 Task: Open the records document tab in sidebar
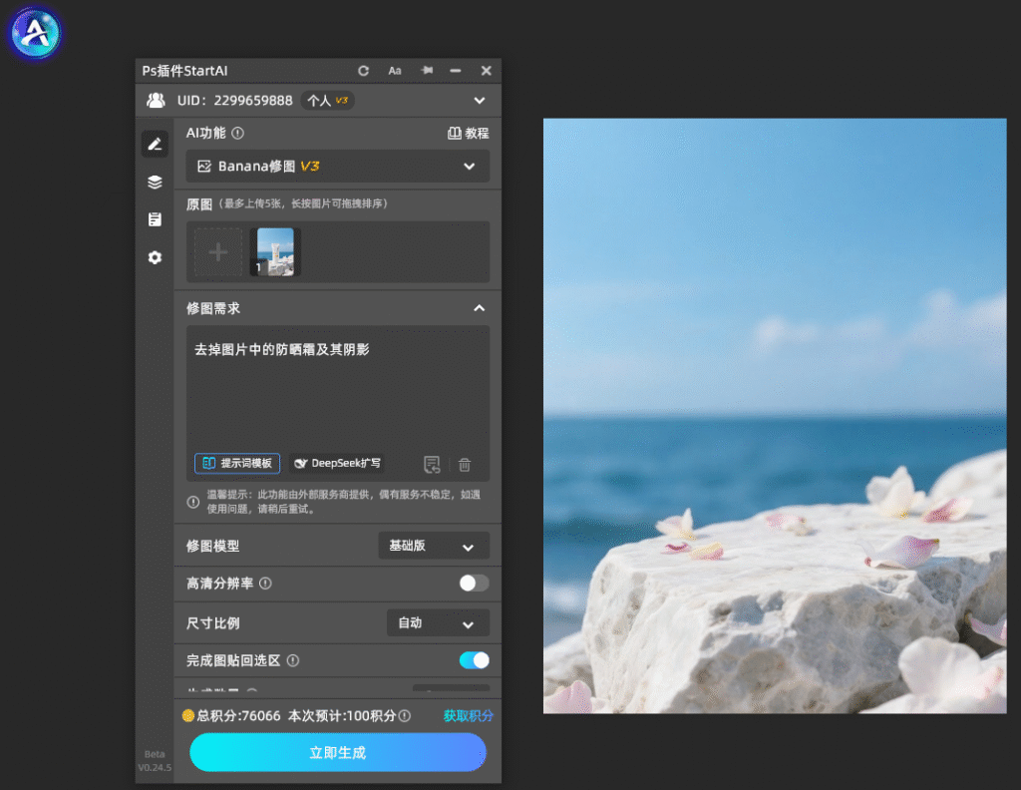coord(155,219)
